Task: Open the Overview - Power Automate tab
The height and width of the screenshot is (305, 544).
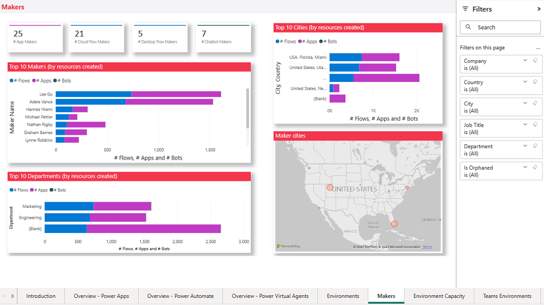Action: (x=180, y=296)
